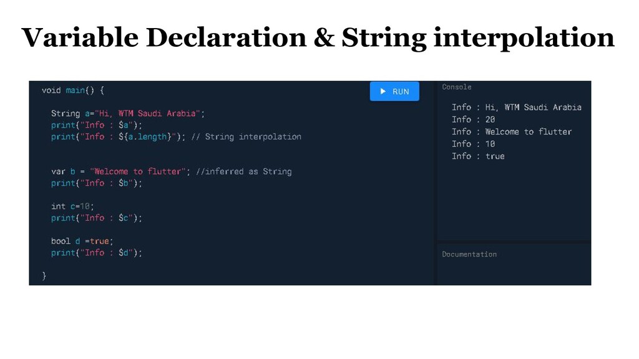
Task: Click the print("Info : $b") code line
Action: point(97,183)
